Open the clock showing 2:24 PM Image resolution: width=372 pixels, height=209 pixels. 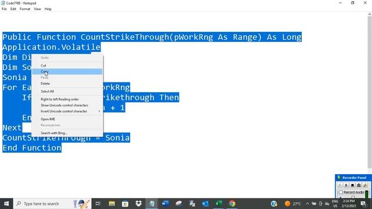coord(349,204)
